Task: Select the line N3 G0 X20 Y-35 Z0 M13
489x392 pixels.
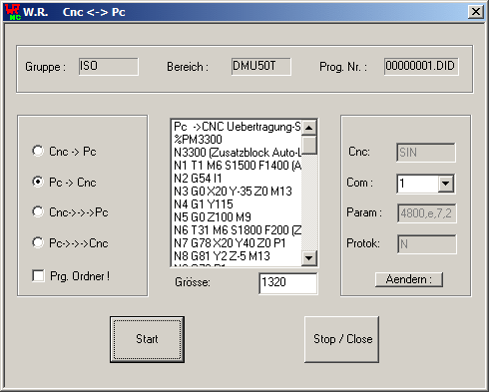Action: point(237,192)
